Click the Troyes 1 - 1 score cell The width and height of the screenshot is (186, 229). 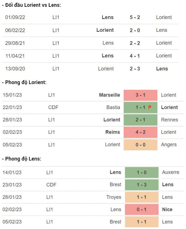tap(142, 197)
